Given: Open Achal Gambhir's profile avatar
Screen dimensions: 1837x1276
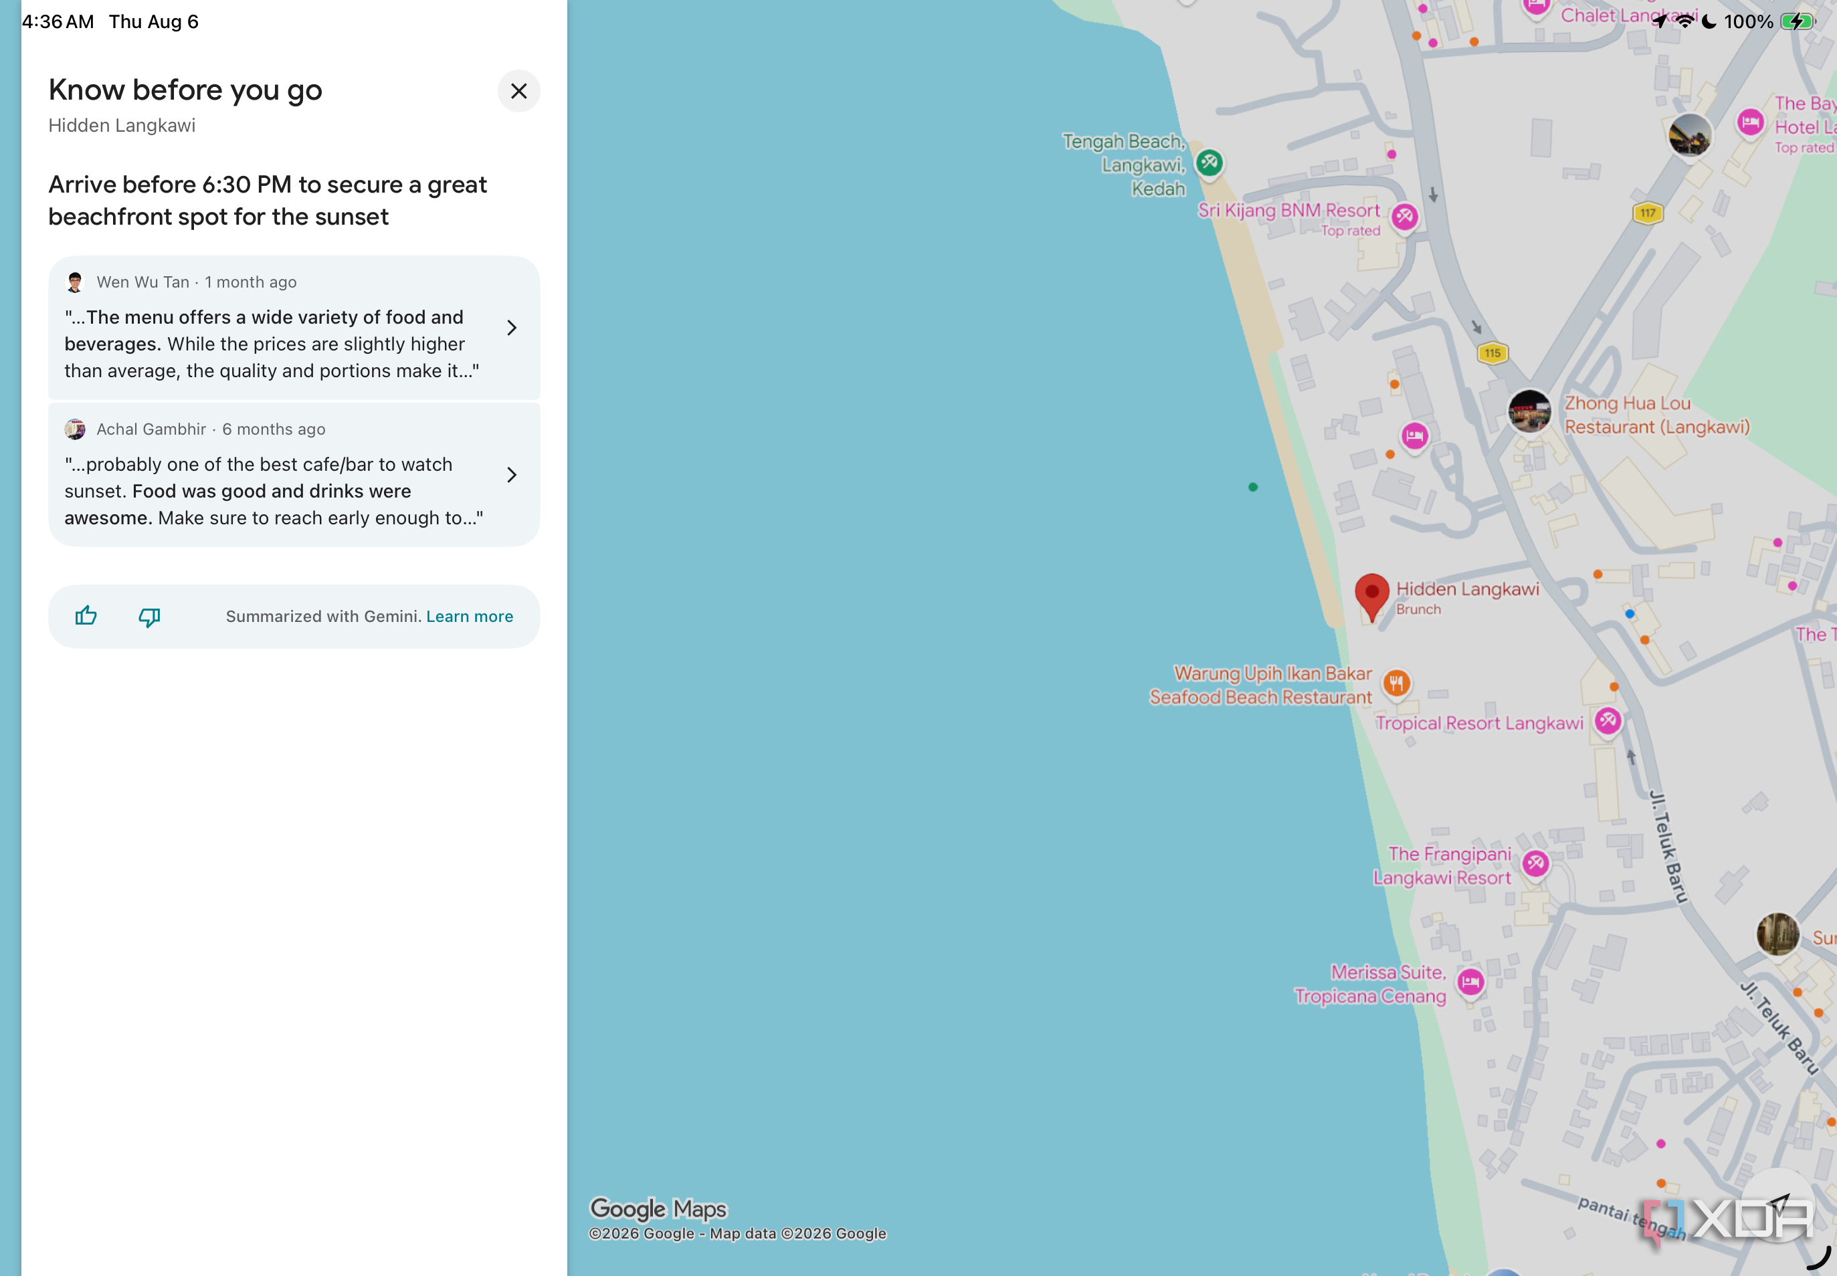Looking at the screenshot, I should 75,429.
